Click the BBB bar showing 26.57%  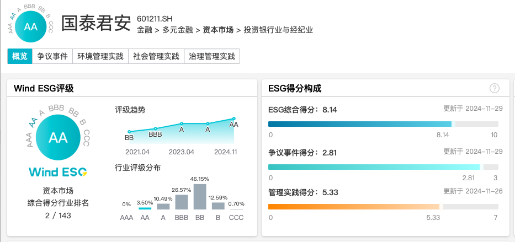tap(182, 202)
